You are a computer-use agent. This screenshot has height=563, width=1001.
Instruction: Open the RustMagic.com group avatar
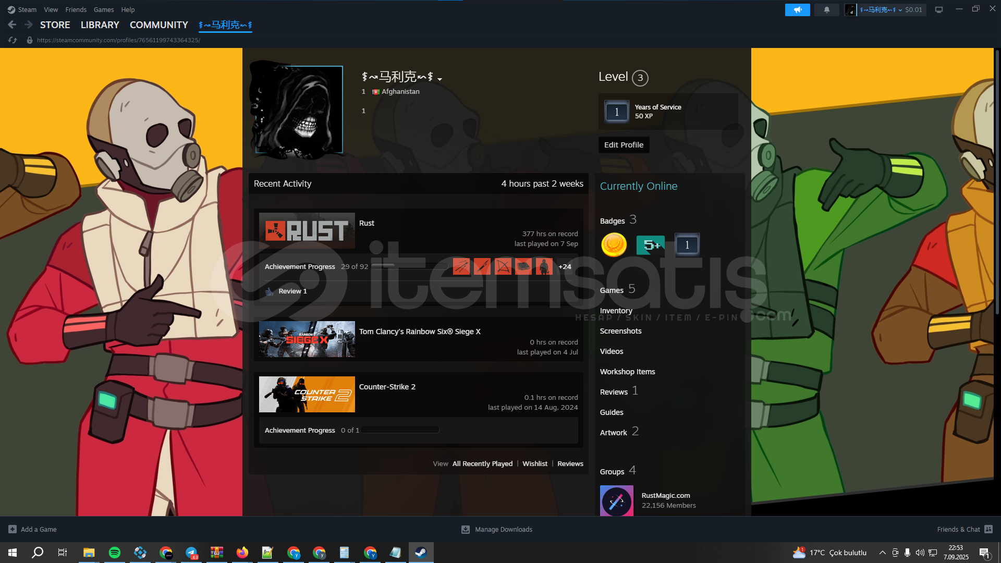(x=617, y=500)
